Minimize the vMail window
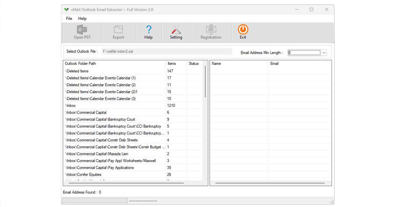393x207 pixels. pos(297,10)
